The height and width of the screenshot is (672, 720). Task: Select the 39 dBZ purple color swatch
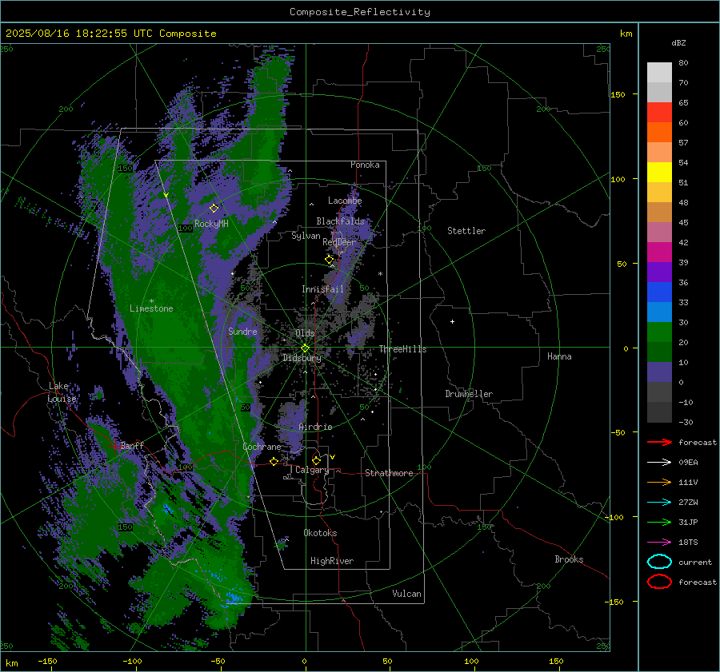coord(659,272)
